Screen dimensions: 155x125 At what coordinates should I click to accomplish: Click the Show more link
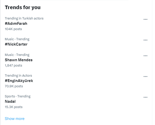[15, 119]
